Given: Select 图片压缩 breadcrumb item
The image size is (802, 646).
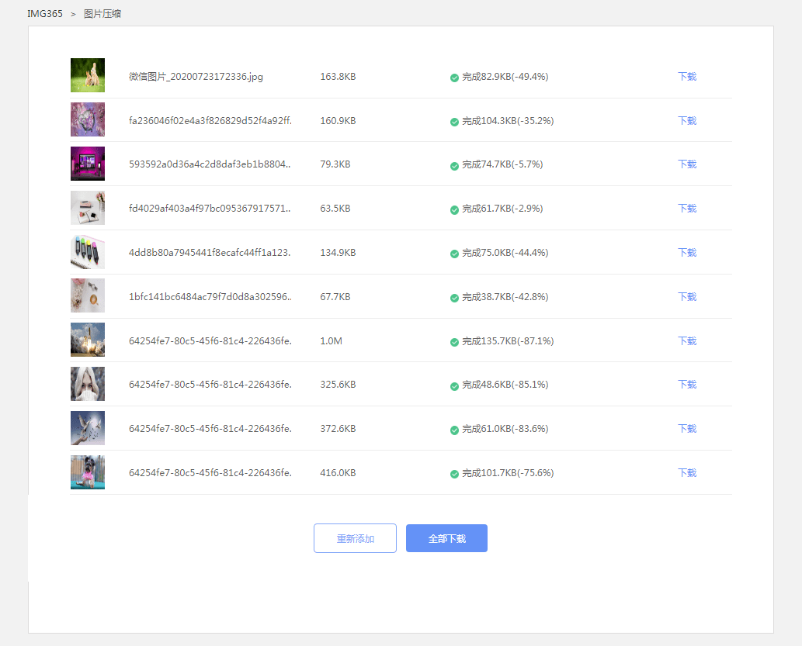Looking at the screenshot, I should [102, 14].
